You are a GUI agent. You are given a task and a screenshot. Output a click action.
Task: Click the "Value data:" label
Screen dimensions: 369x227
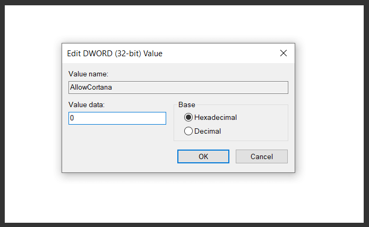pyautogui.click(x=87, y=104)
